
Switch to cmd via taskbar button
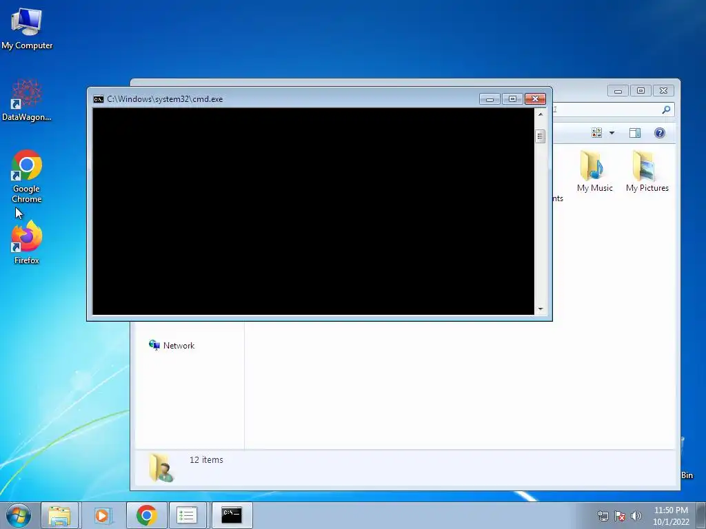[x=232, y=515]
